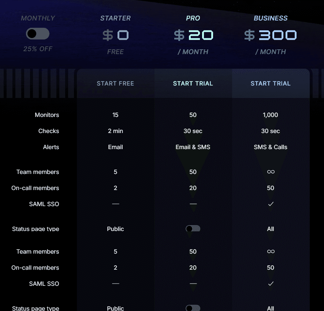Click Starter dash in upper SAML SSO row
324x311 pixels.
[x=116, y=204]
